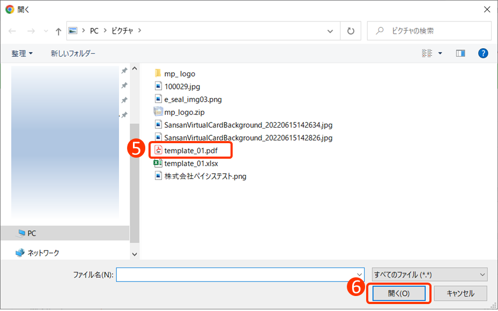Viewport: 498px width, 311px height.
Task: Open the mp_ logo folder
Action: click(x=180, y=73)
